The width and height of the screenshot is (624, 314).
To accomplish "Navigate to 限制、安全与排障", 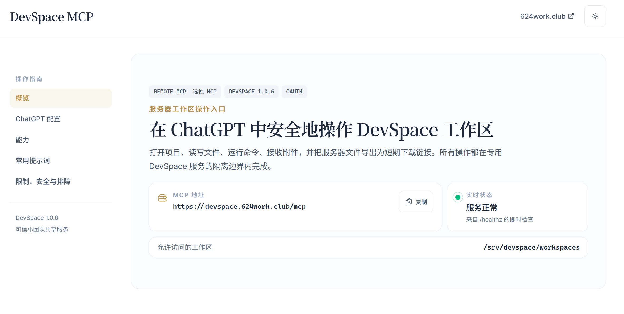I will (61, 181).
